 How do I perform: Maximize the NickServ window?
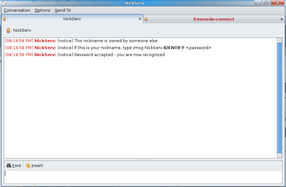pos(266,3)
